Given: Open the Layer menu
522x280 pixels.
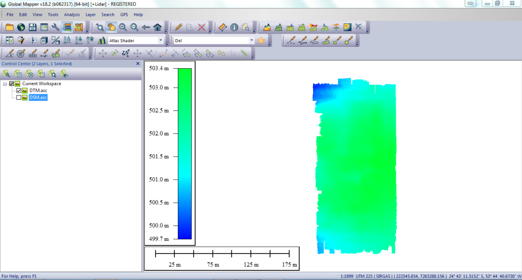Looking at the screenshot, I should pyautogui.click(x=91, y=15).
